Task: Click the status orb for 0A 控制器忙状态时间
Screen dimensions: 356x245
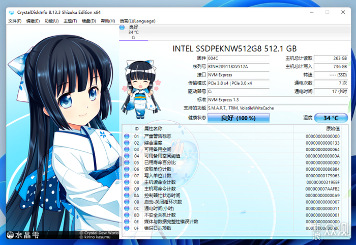Action: (127, 195)
